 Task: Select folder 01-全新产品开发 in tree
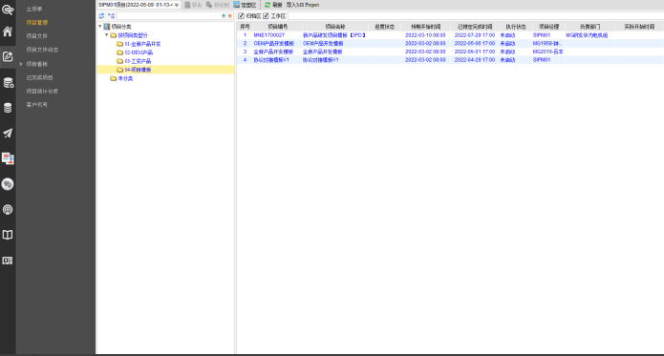tap(142, 44)
